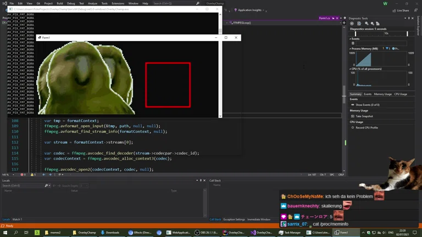Click the warnings count icon in editor footer
This screenshot has width=422, height=237.
(33, 174)
